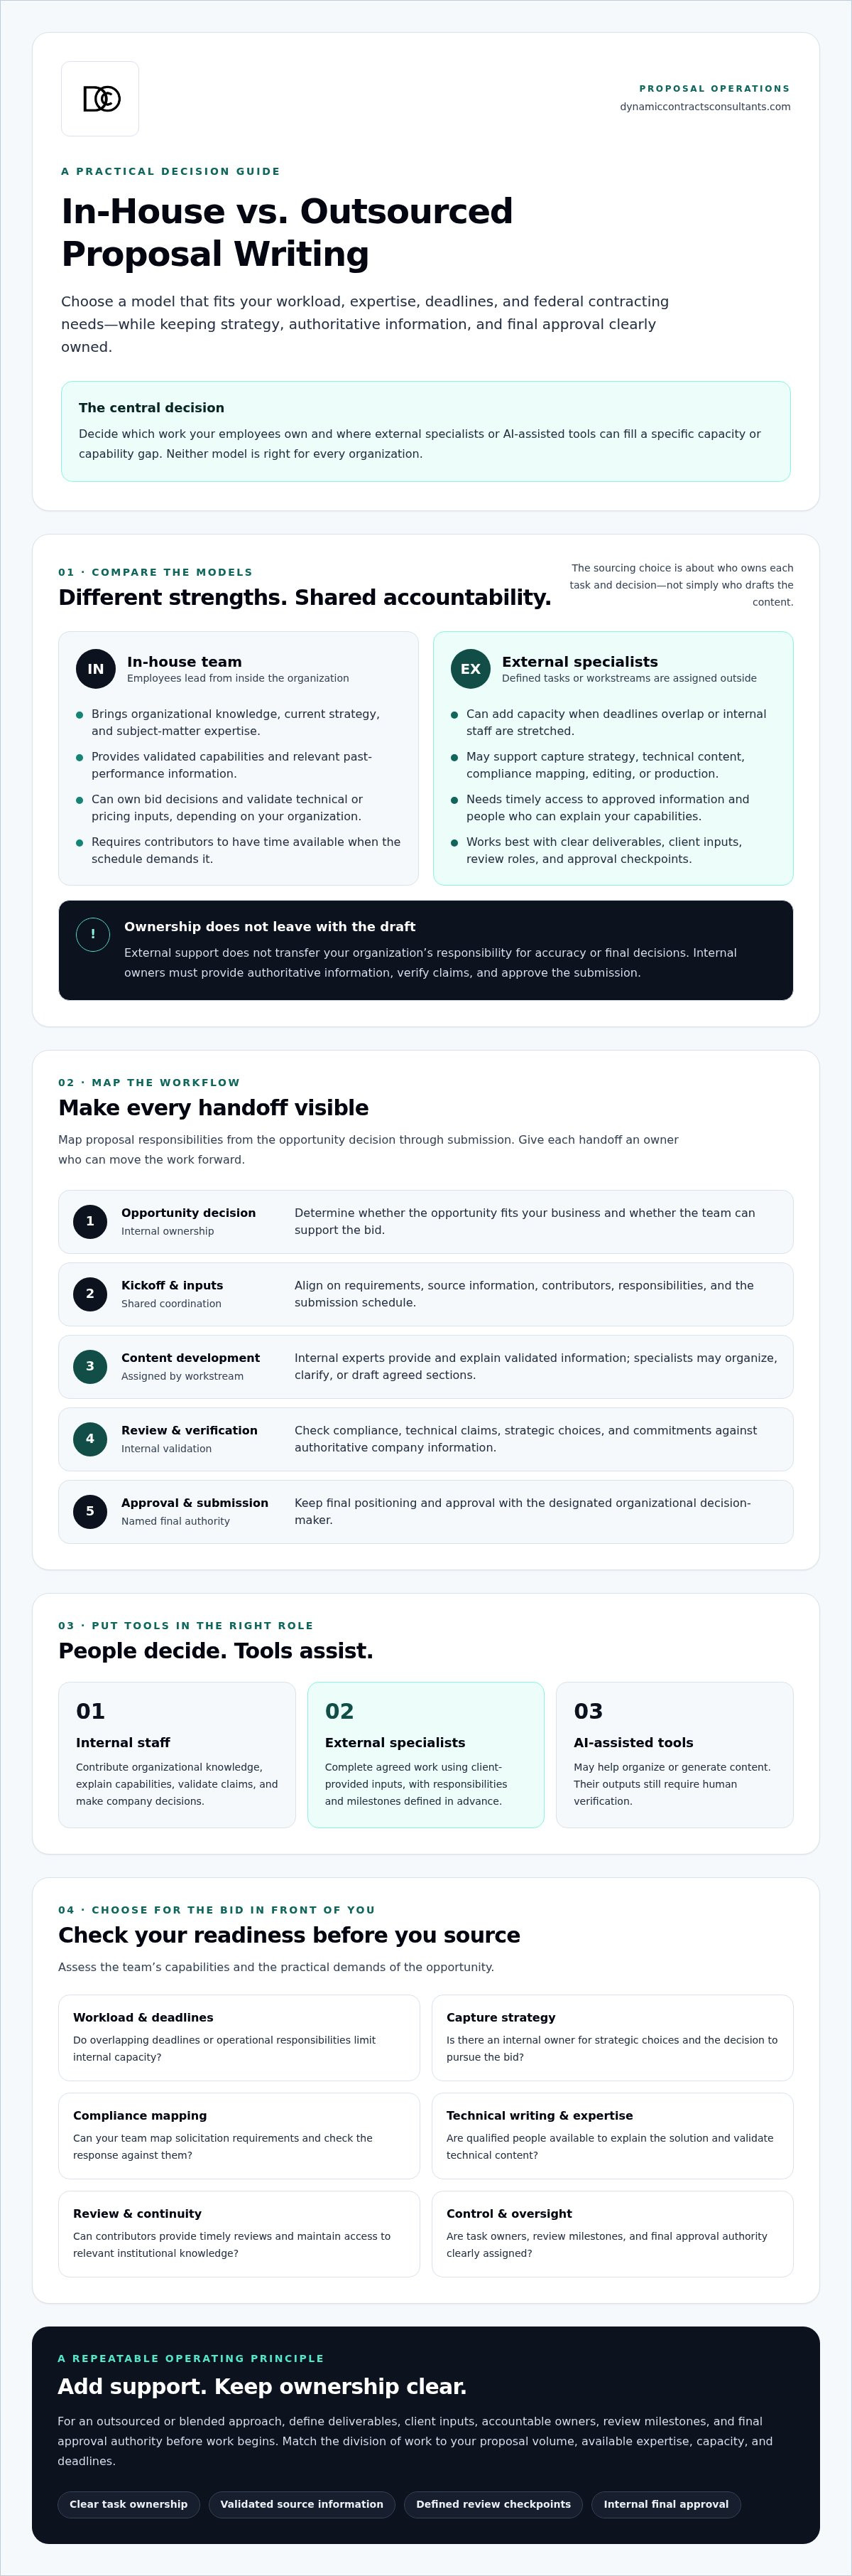Select step 4 Review & verification circle
Viewport: 852px width, 2576px height.
(x=90, y=1439)
